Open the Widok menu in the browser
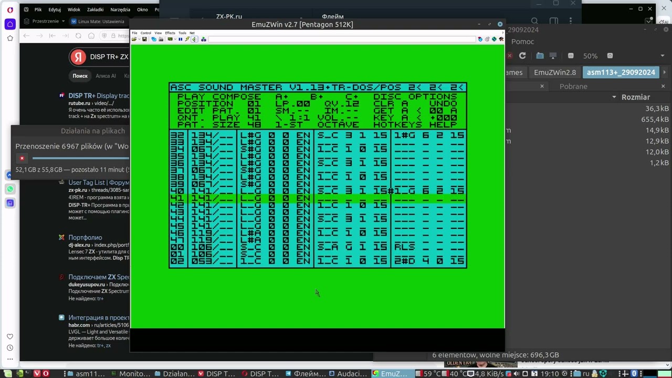This screenshot has width=672, height=378. coord(74,9)
